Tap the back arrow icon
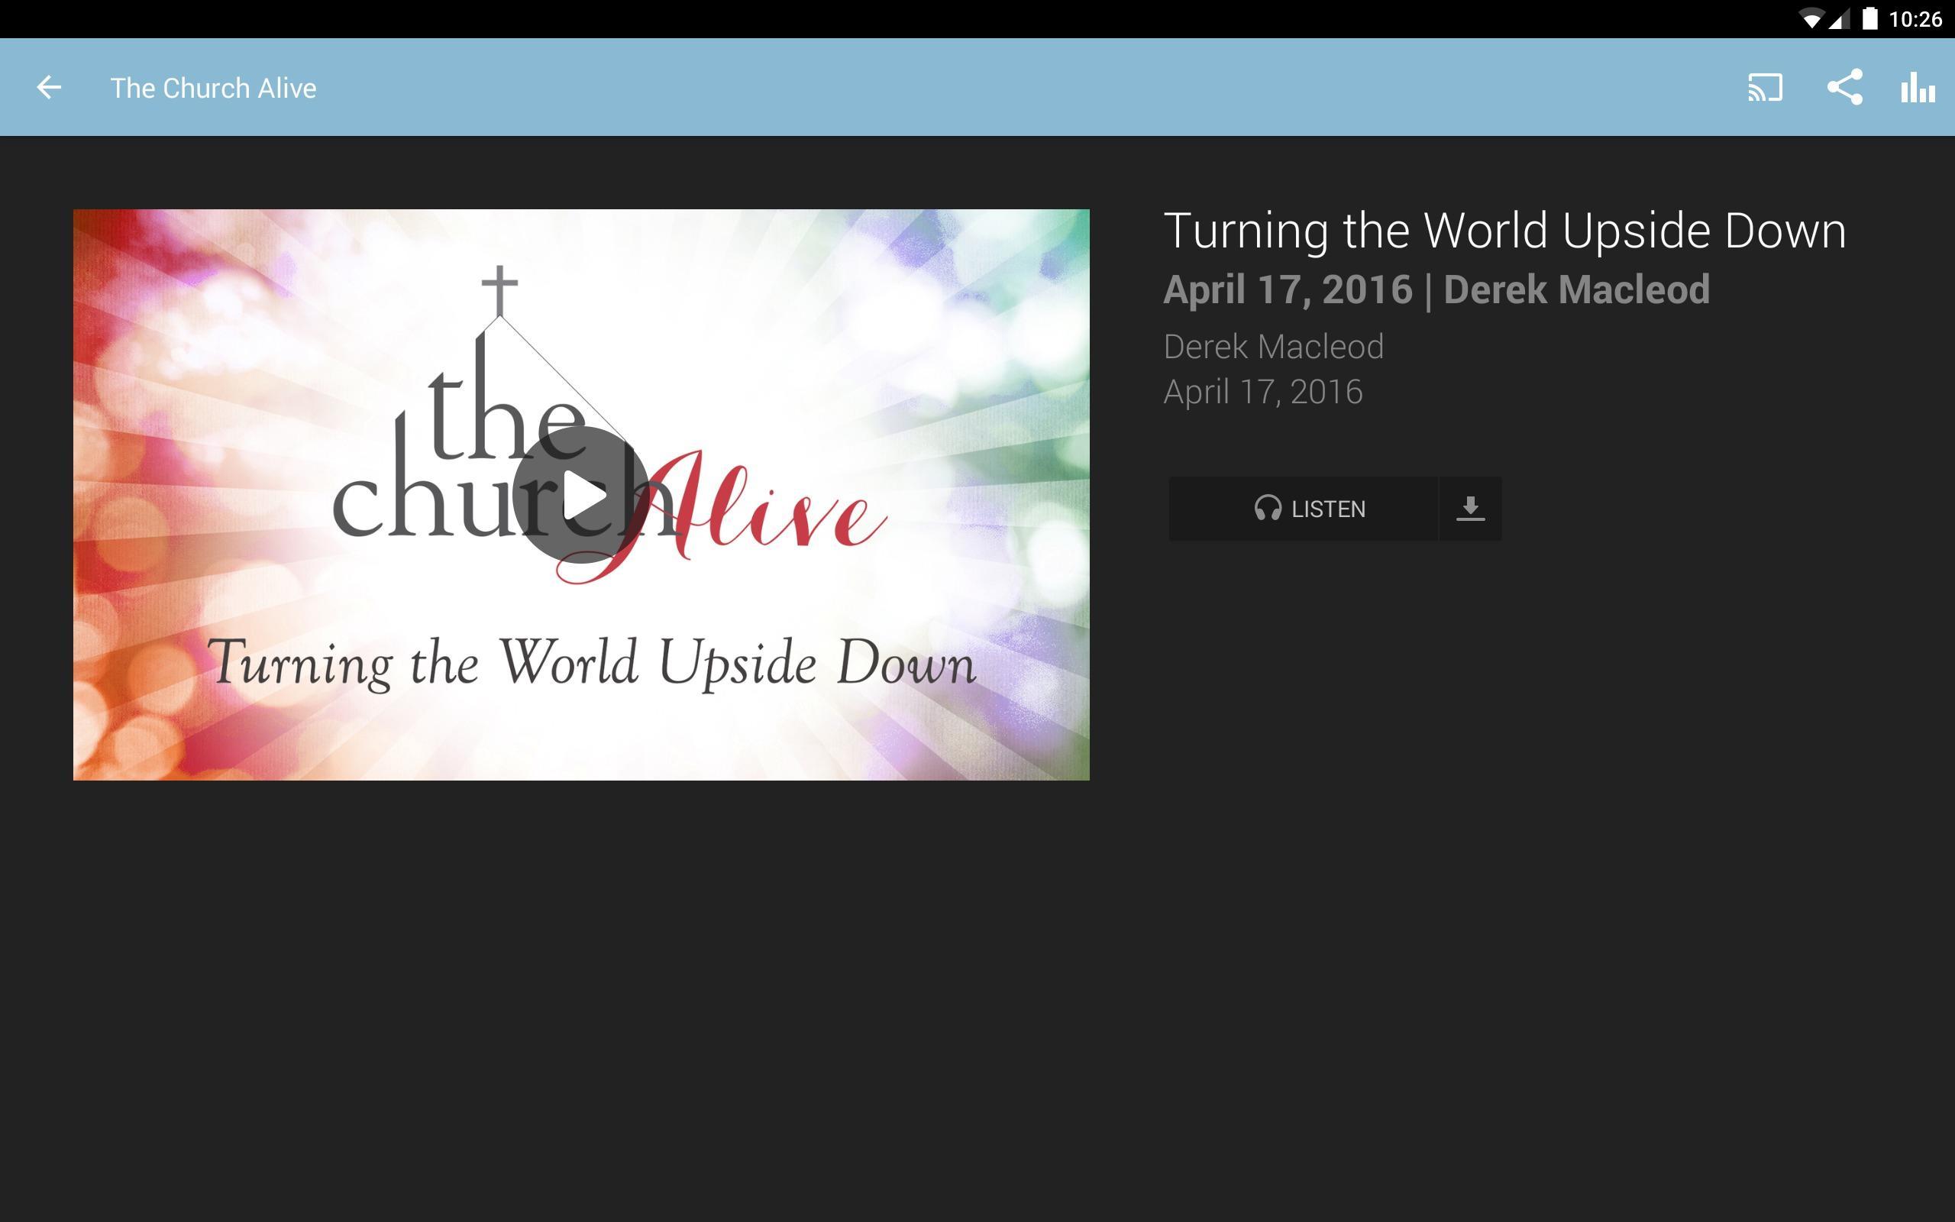The width and height of the screenshot is (1955, 1222). point(48,87)
